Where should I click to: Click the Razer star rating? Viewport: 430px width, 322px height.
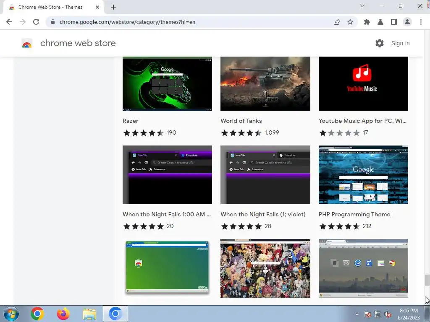pos(144,133)
